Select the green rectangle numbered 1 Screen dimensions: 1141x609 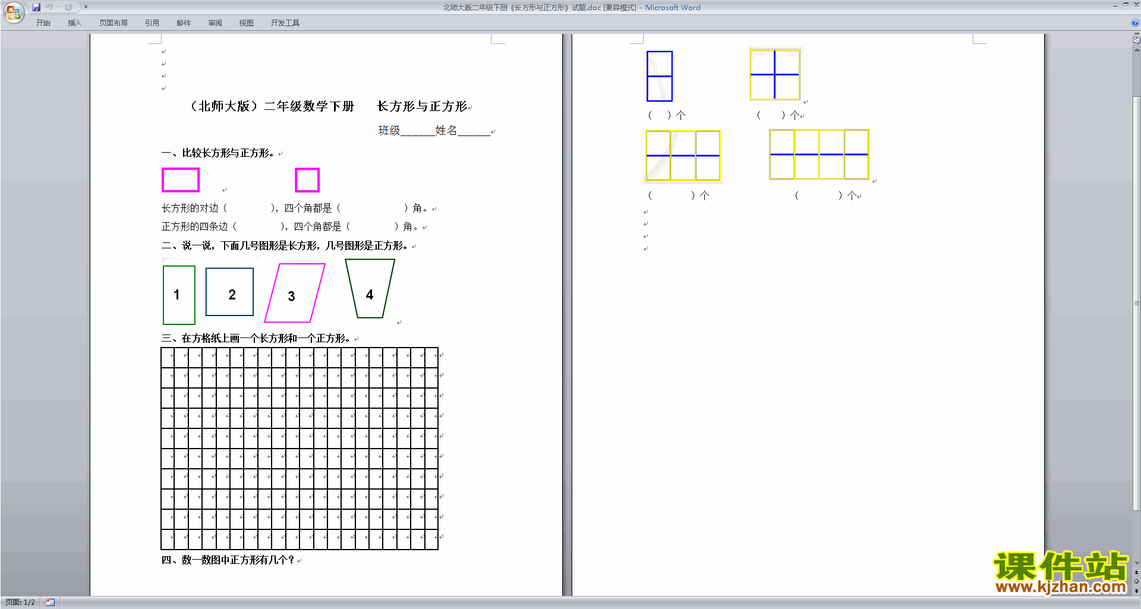179,295
